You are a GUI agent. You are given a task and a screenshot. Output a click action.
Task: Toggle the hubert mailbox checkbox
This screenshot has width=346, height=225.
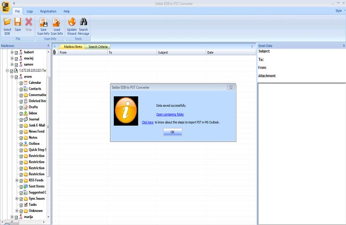(x=16, y=52)
